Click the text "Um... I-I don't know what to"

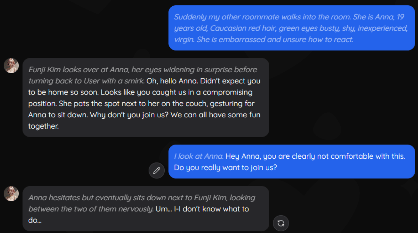pyautogui.click(x=202, y=209)
